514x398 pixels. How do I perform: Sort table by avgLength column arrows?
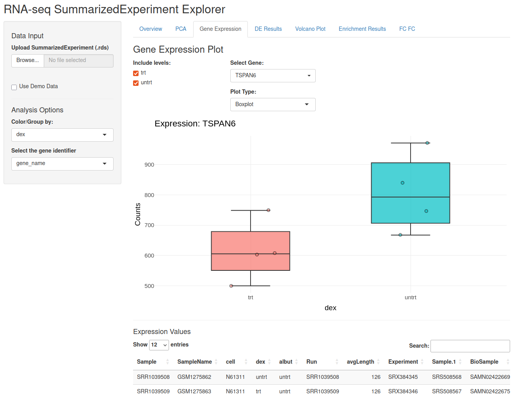378,362
